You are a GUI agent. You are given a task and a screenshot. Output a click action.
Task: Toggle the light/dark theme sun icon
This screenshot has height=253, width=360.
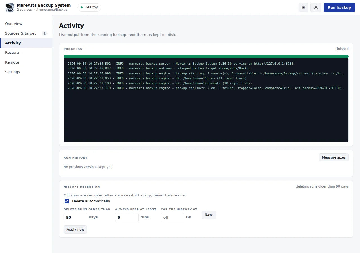[x=303, y=8]
